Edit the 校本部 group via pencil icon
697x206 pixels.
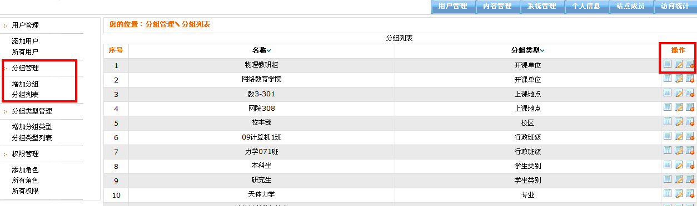click(x=679, y=122)
